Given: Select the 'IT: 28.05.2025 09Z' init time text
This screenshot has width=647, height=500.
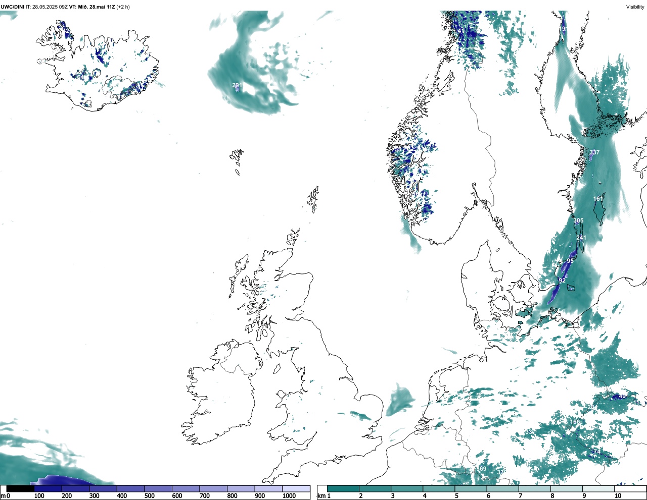Looking at the screenshot, I should (47, 7).
